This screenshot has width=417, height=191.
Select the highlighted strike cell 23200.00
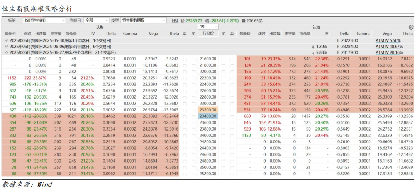point(208,110)
